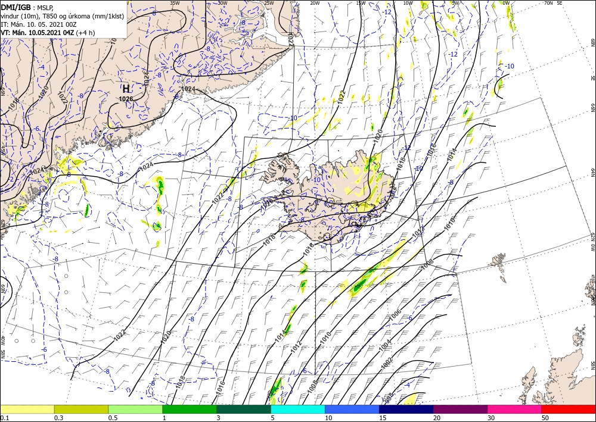Click the "15" legend scale value
596x422 pixels.
point(383,418)
